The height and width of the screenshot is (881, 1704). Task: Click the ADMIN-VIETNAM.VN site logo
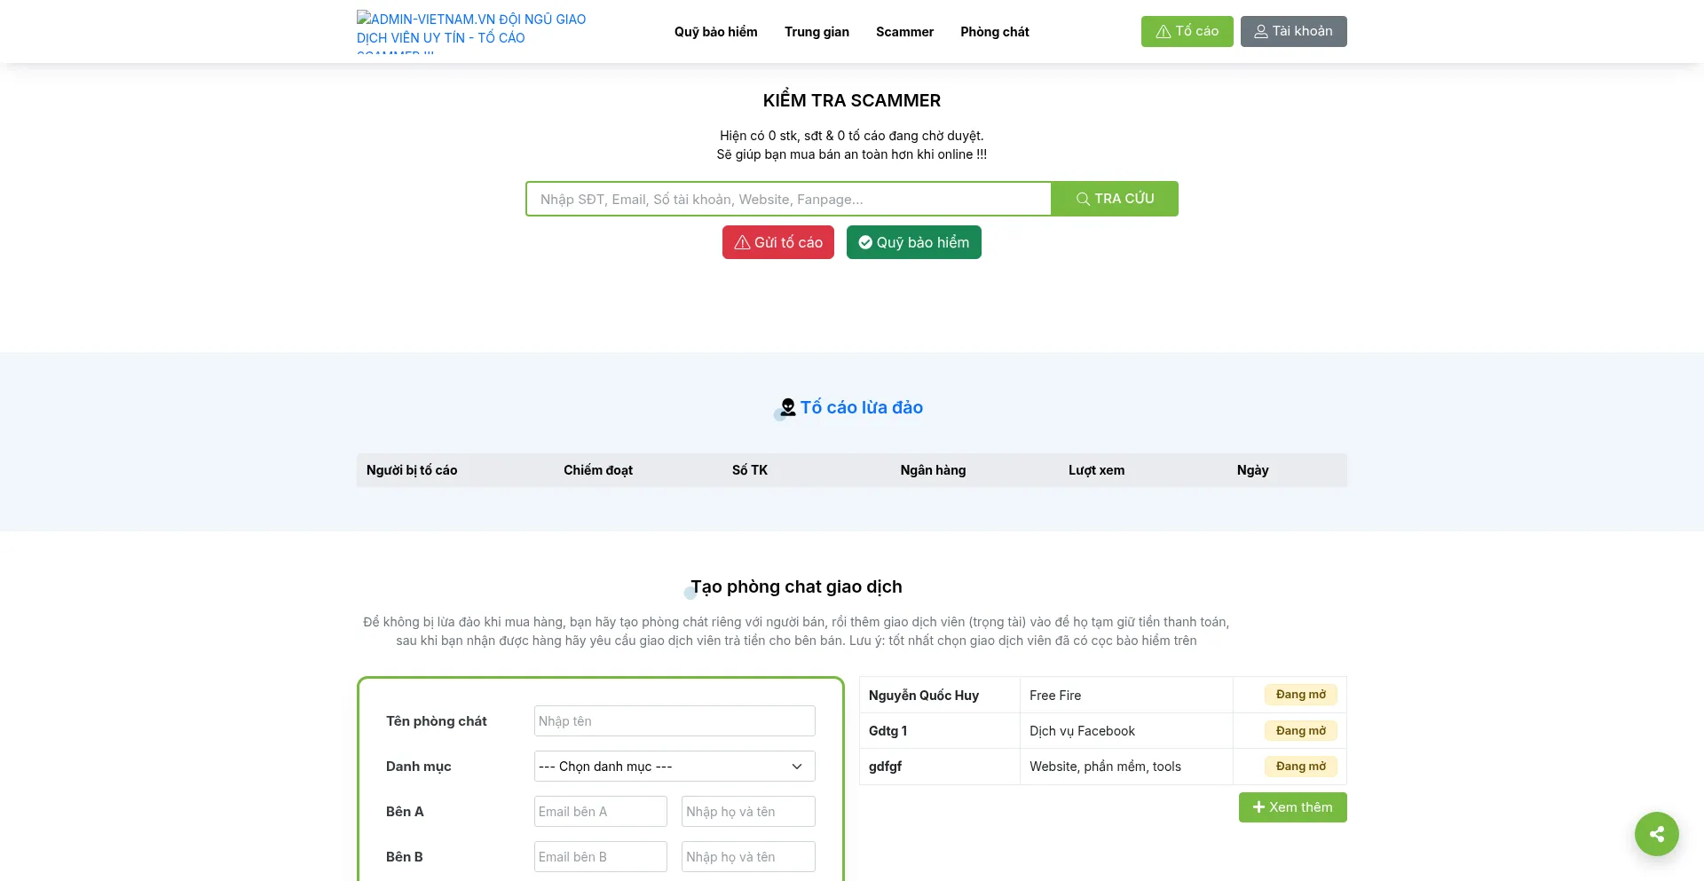pyautogui.click(x=471, y=31)
